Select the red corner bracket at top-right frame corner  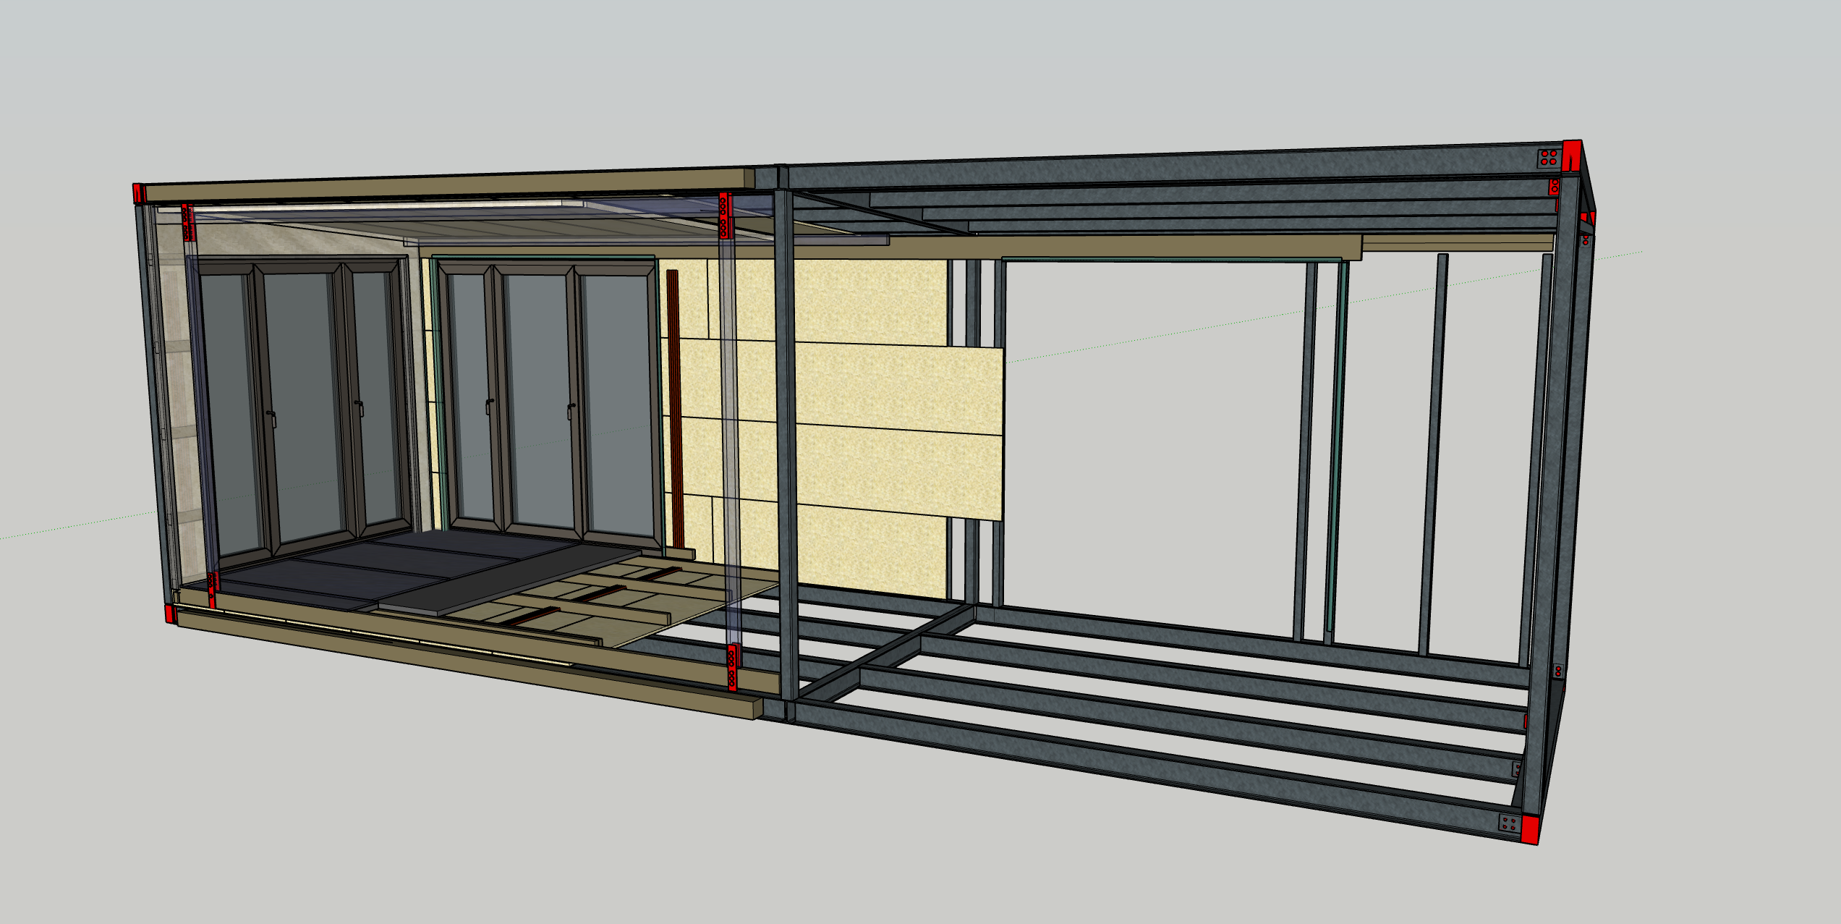pyautogui.click(x=1570, y=156)
